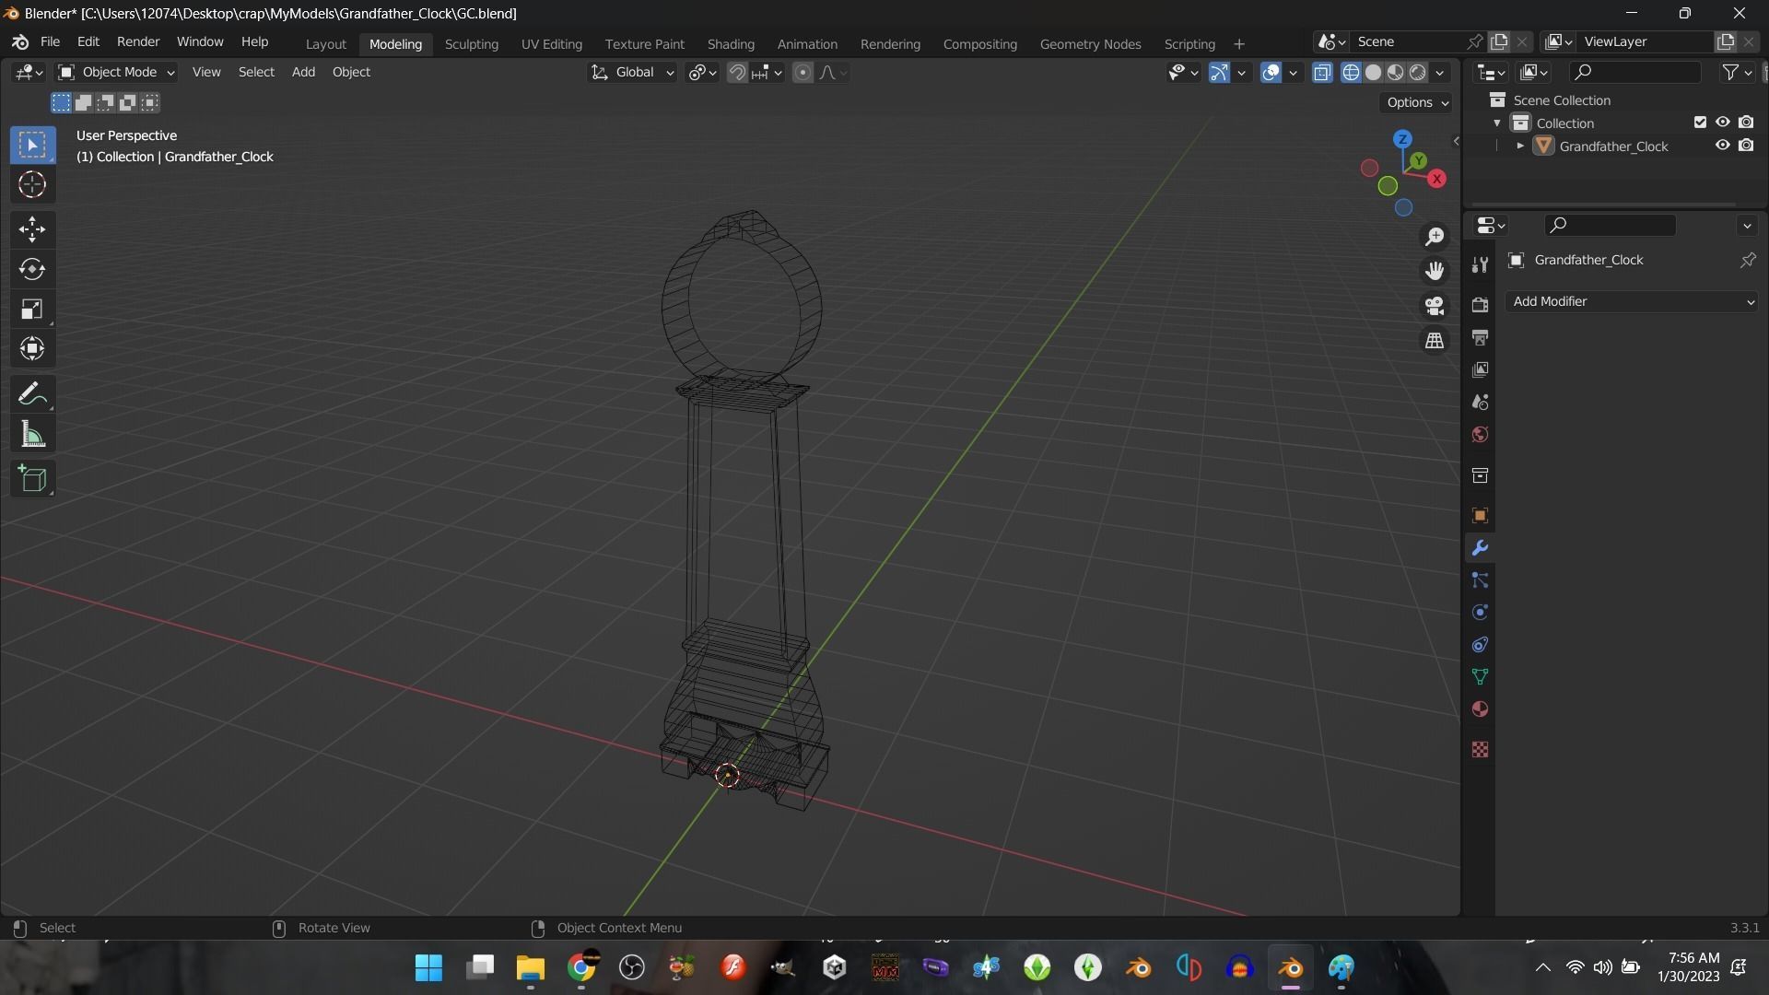This screenshot has width=1769, height=995.
Task: Select the Select Box tool
Action: (x=32, y=145)
